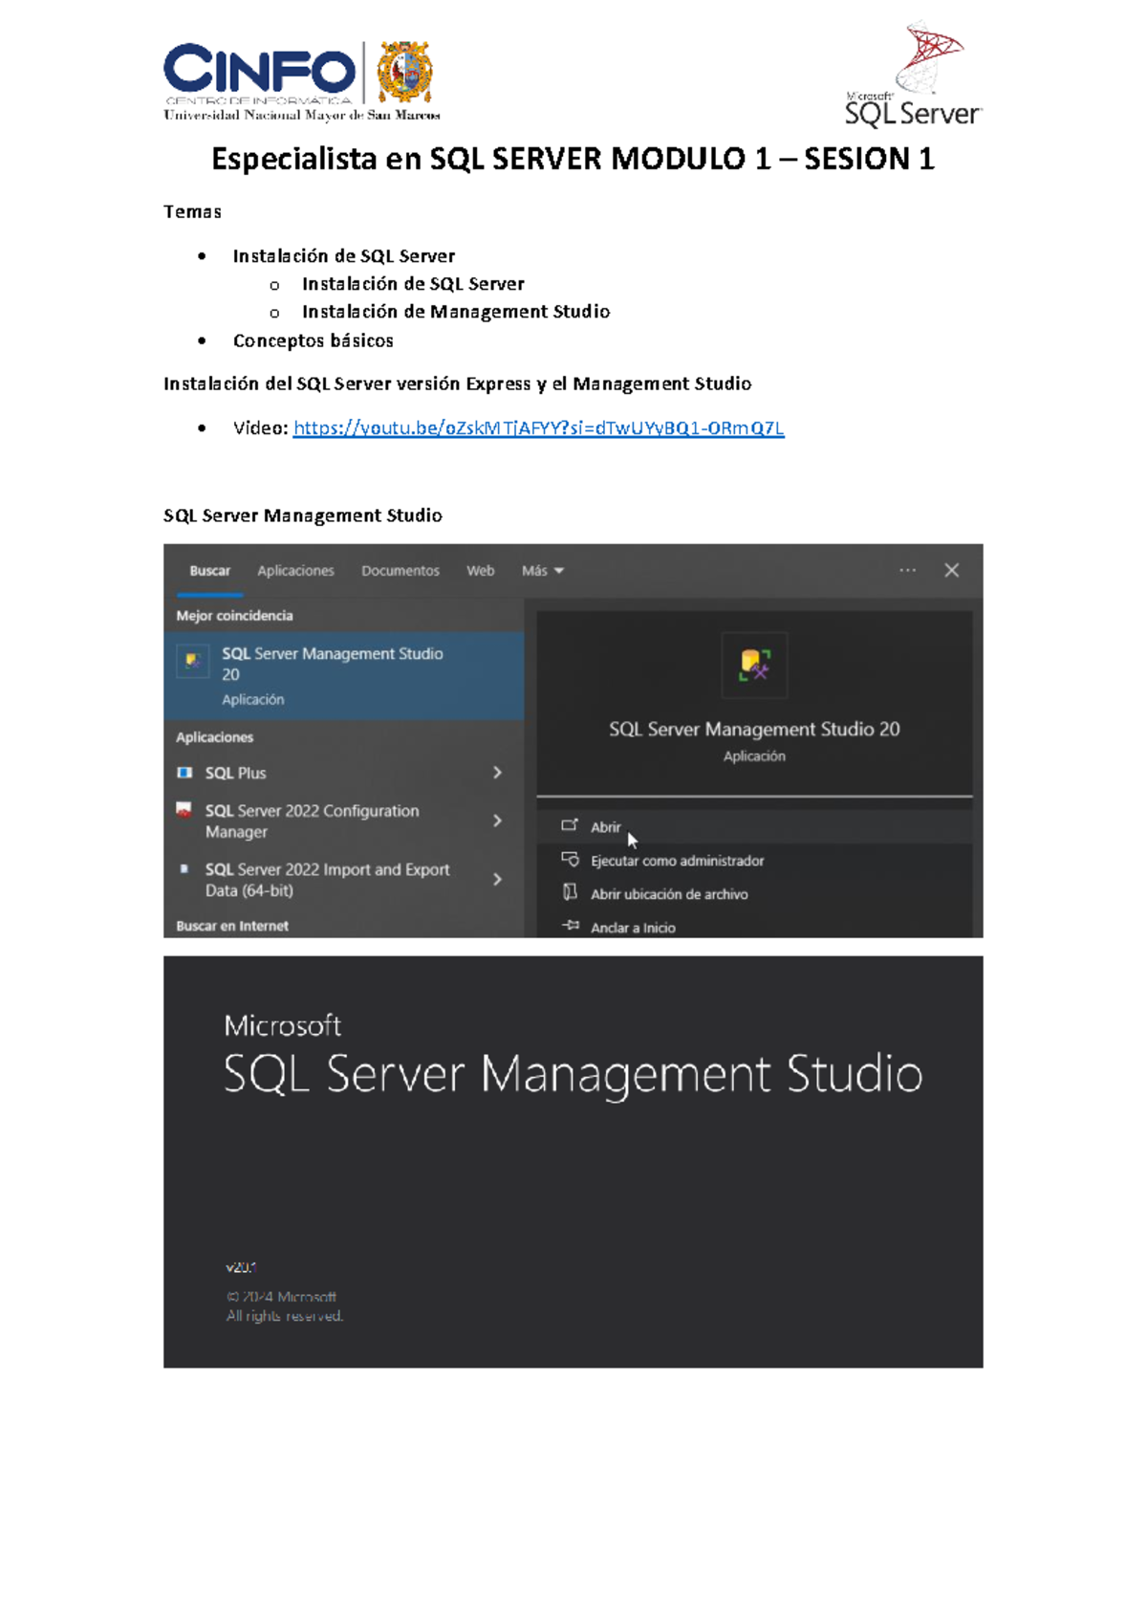Click the Anclar a Inicio pin icon
The width and height of the screenshot is (1147, 1622).
[x=571, y=925]
